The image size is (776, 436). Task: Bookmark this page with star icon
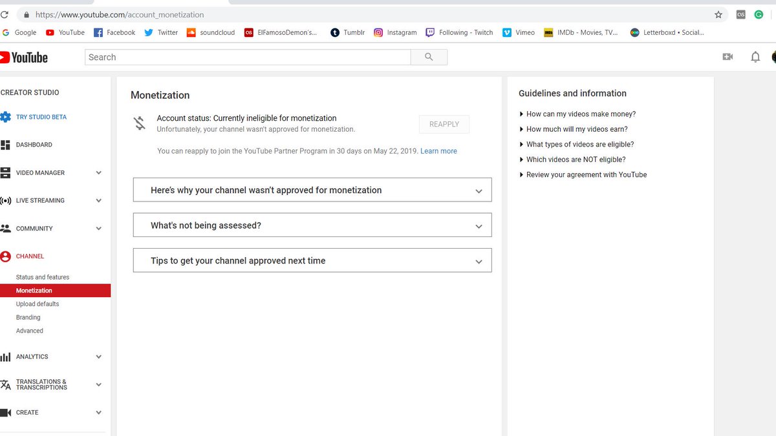(x=718, y=14)
